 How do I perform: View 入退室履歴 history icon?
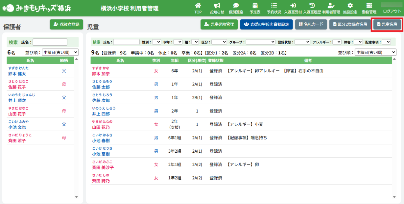[x=312, y=6]
